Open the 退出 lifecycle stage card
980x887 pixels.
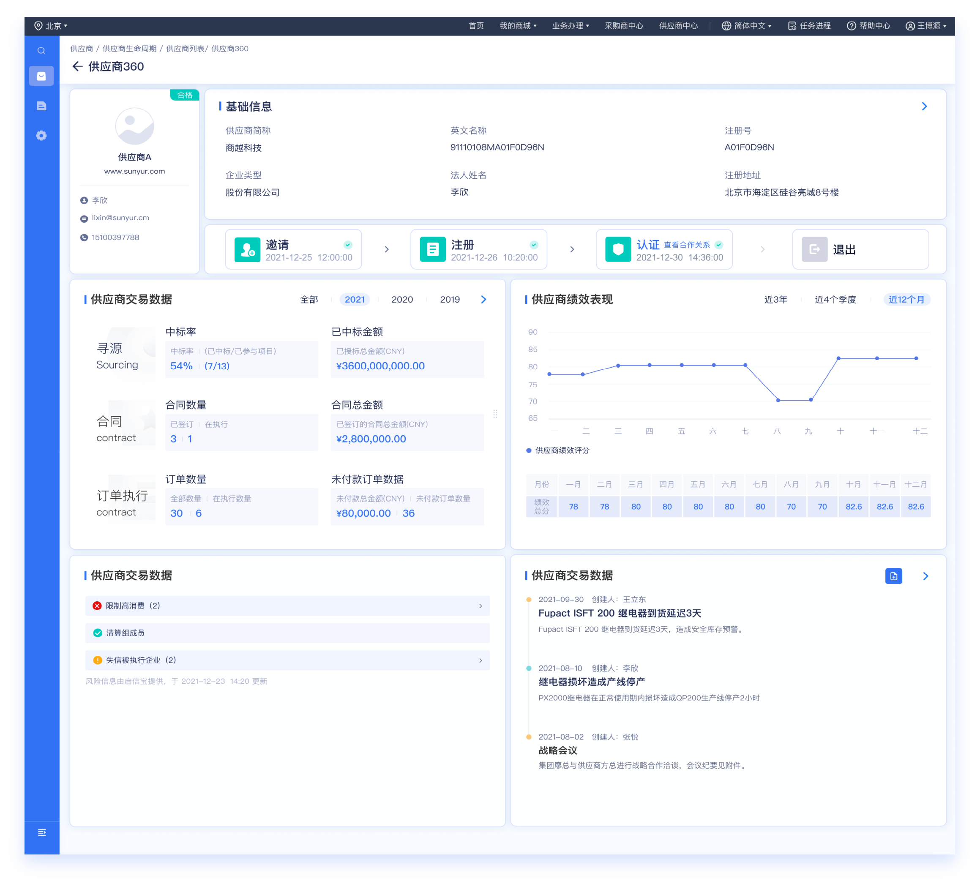(860, 249)
